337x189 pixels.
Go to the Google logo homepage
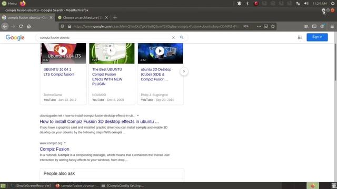click(15, 37)
